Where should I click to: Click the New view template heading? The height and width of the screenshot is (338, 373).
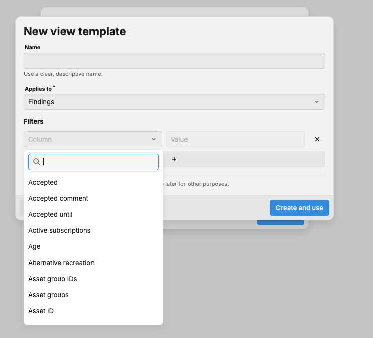(x=75, y=31)
